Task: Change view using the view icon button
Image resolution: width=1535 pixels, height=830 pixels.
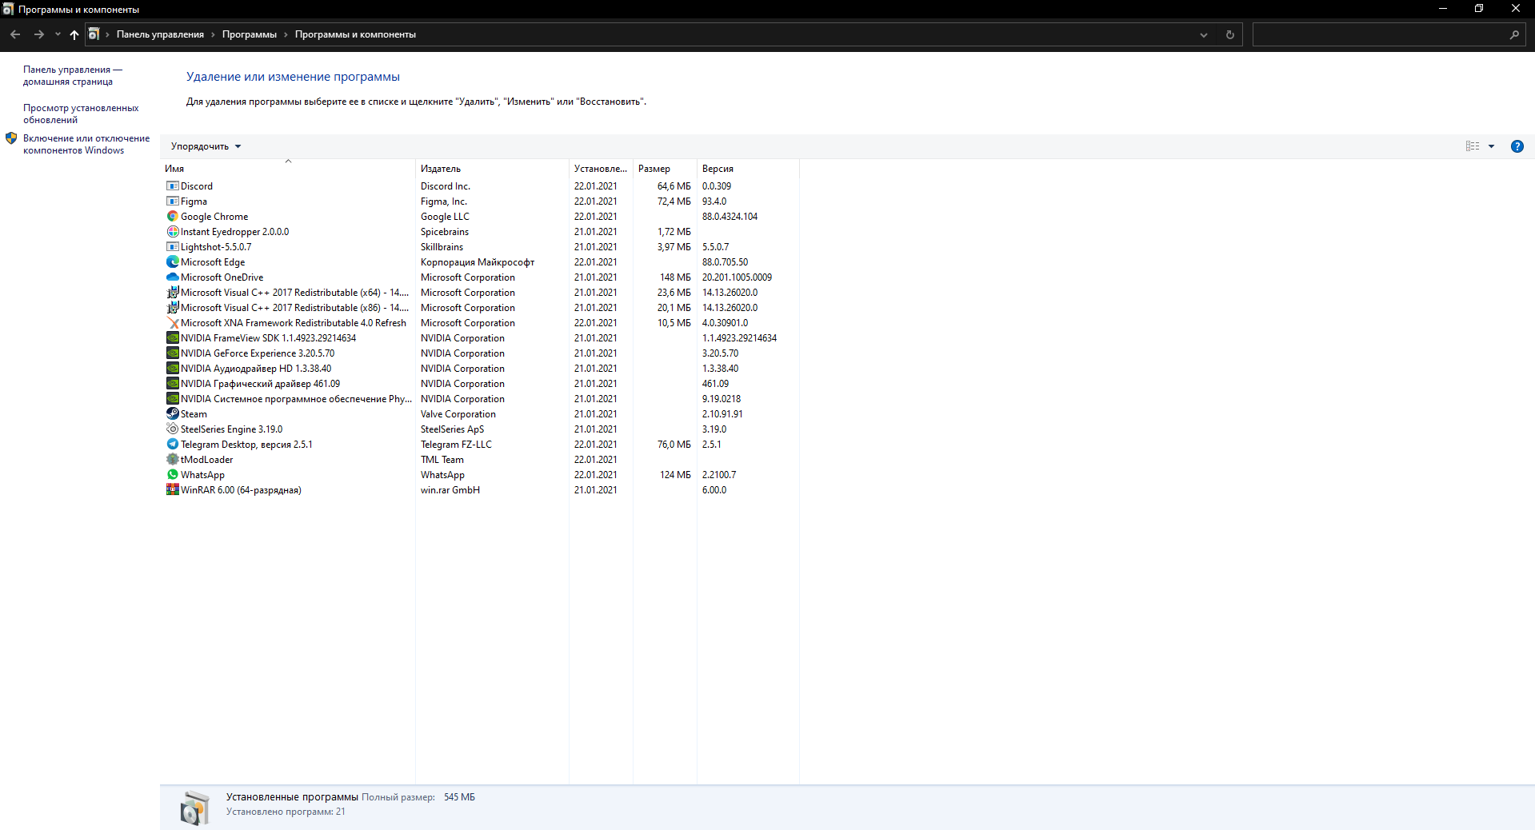Action: [1473, 146]
